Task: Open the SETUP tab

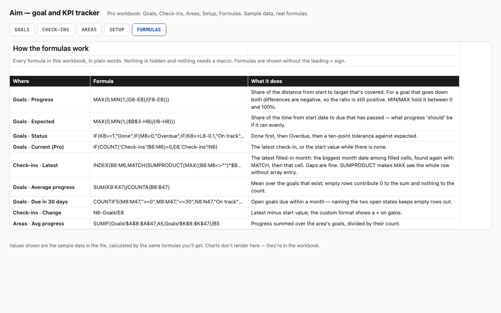Action: point(117,30)
